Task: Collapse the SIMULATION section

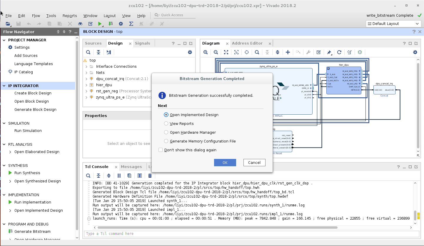Action: coord(4,123)
